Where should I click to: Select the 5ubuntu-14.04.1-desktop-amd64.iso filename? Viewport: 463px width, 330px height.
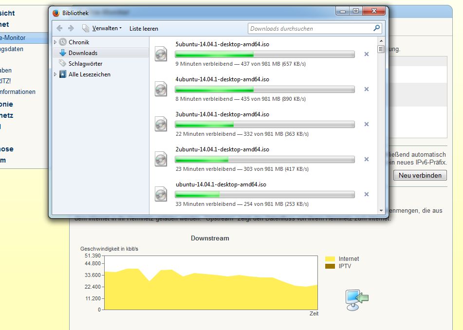point(222,44)
